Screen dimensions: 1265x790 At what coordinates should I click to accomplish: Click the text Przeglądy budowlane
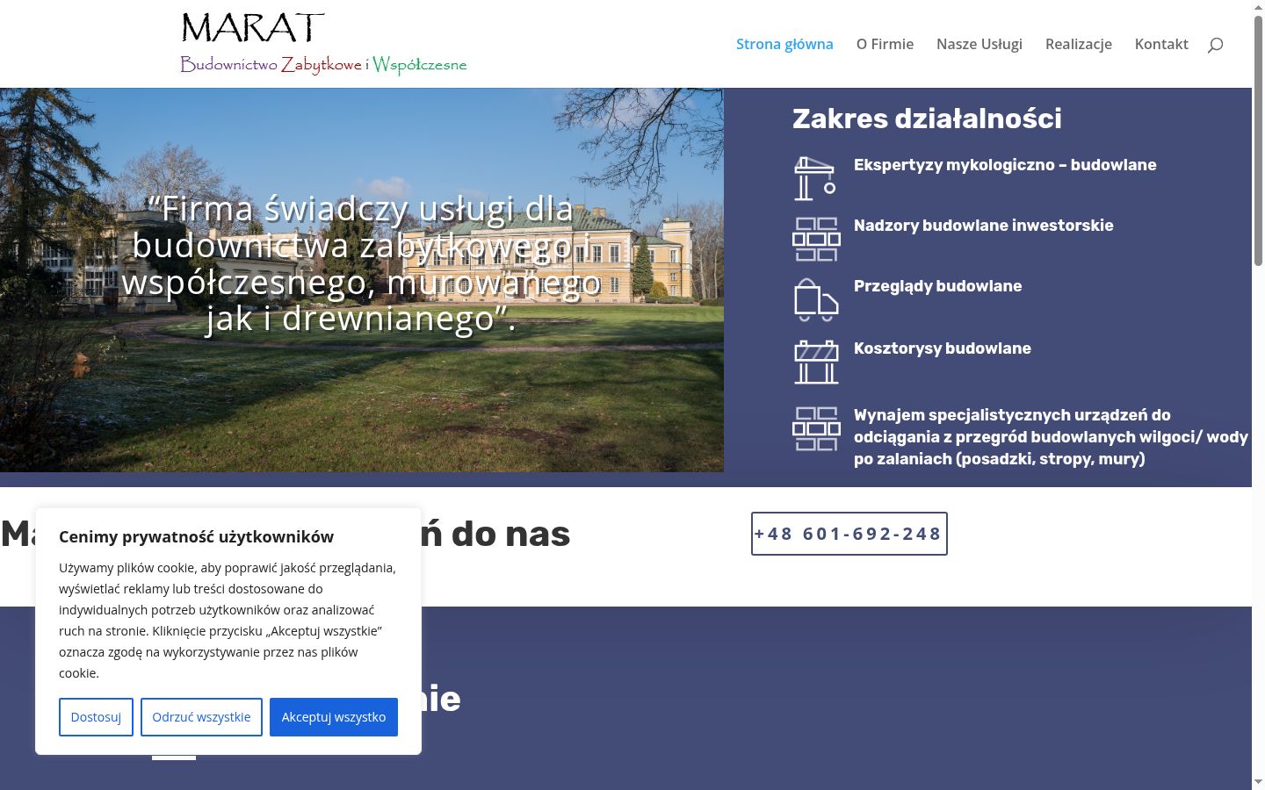click(x=937, y=286)
